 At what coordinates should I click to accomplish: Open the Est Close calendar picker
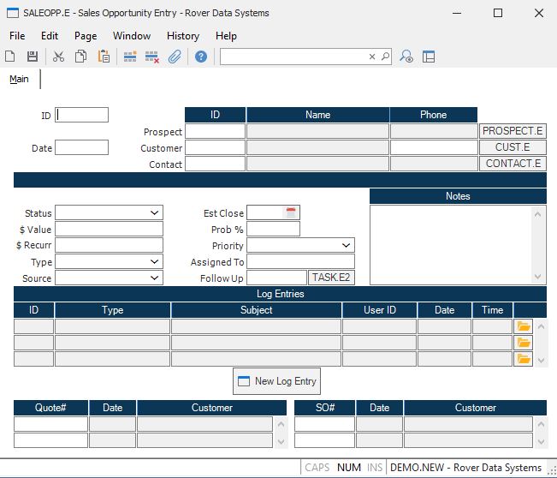pyautogui.click(x=291, y=213)
